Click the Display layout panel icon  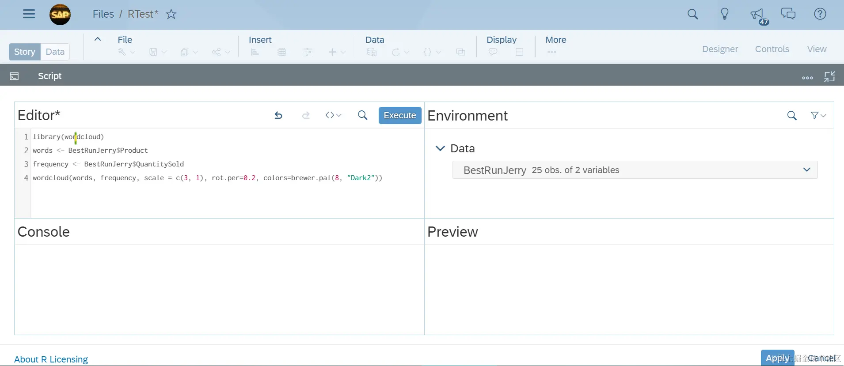(x=519, y=52)
